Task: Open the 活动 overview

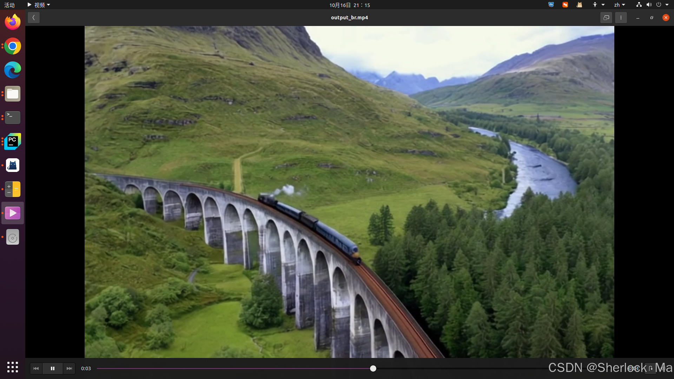Action: [9, 5]
